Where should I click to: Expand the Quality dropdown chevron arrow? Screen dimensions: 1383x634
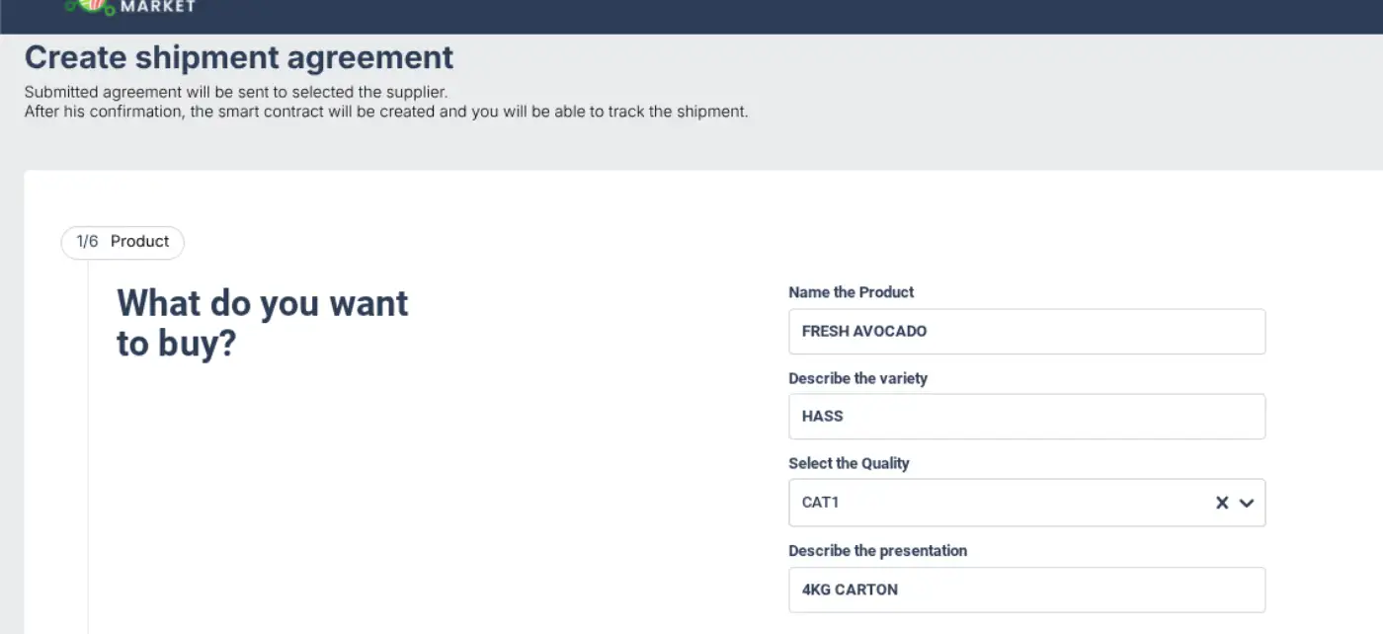[1247, 503]
